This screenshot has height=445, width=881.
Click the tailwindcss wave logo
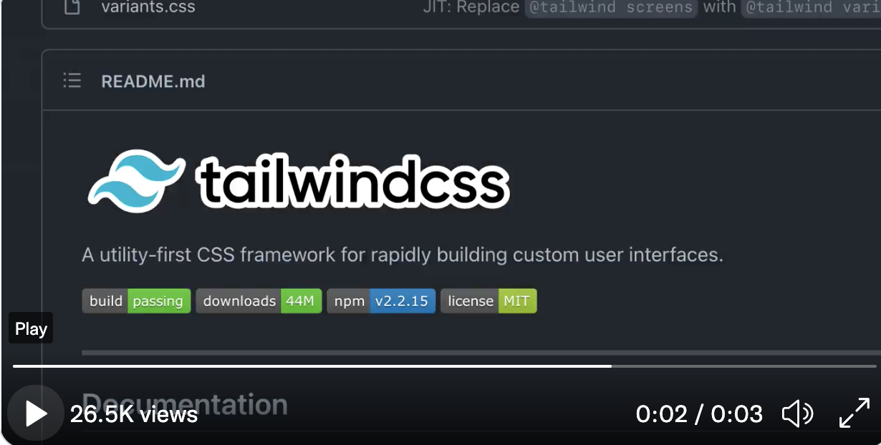pos(135,180)
